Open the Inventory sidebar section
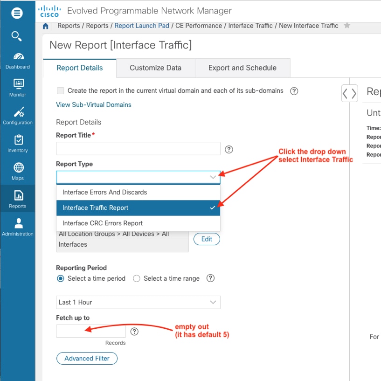Viewport: 381px width, 381px height. (18, 144)
